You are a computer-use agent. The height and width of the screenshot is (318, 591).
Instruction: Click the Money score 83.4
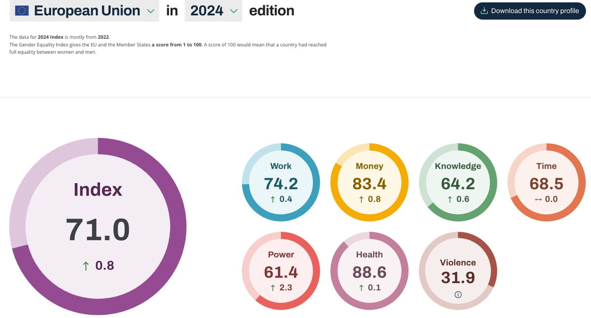pyautogui.click(x=369, y=184)
